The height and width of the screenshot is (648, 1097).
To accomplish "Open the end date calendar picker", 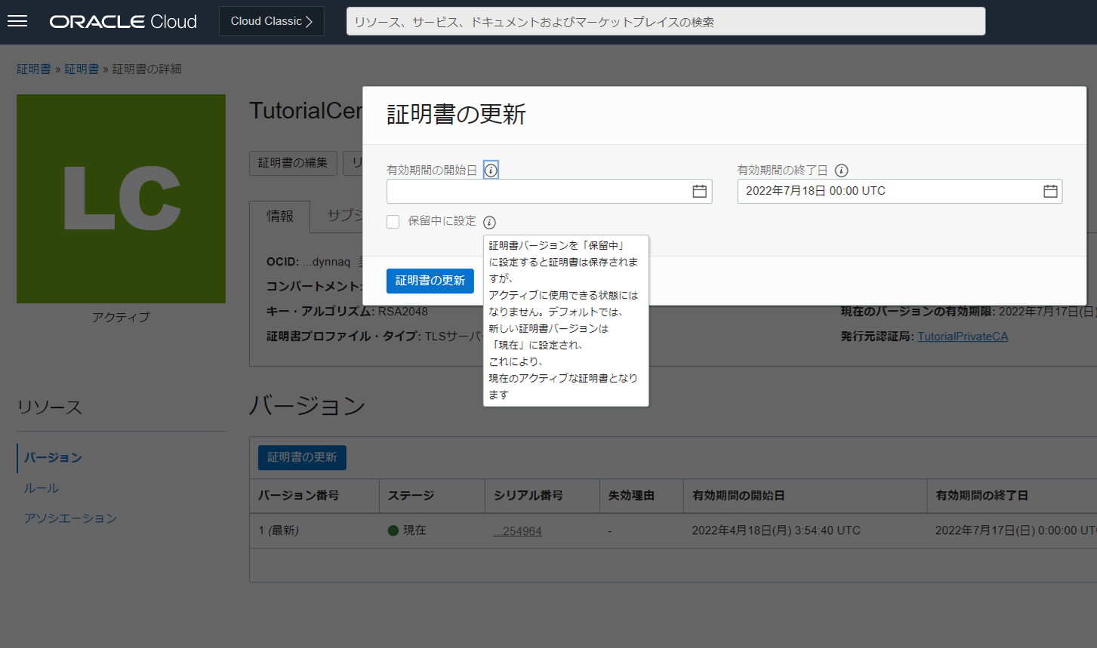I will tap(1049, 192).
